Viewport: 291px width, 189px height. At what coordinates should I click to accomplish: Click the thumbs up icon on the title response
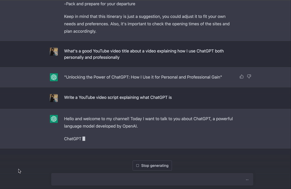coord(242,77)
